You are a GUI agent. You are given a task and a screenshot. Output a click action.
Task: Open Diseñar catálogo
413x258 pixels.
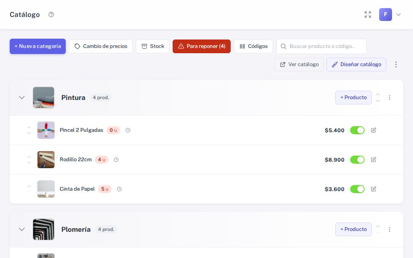pyautogui.click(x=357, y=64)
